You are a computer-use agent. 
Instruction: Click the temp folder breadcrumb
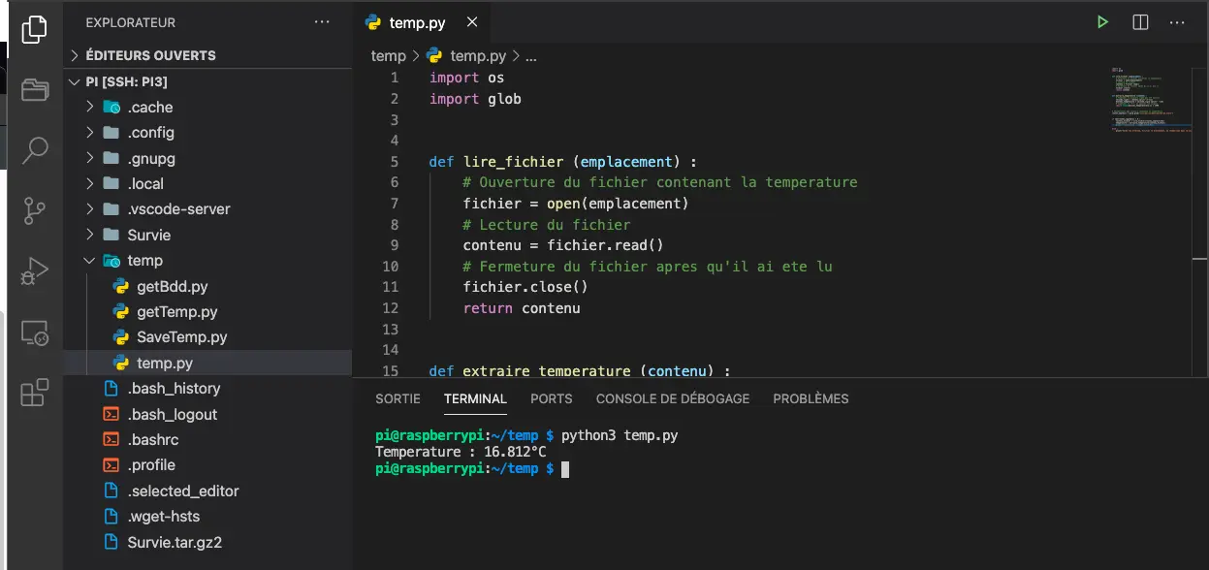(388, 55)
